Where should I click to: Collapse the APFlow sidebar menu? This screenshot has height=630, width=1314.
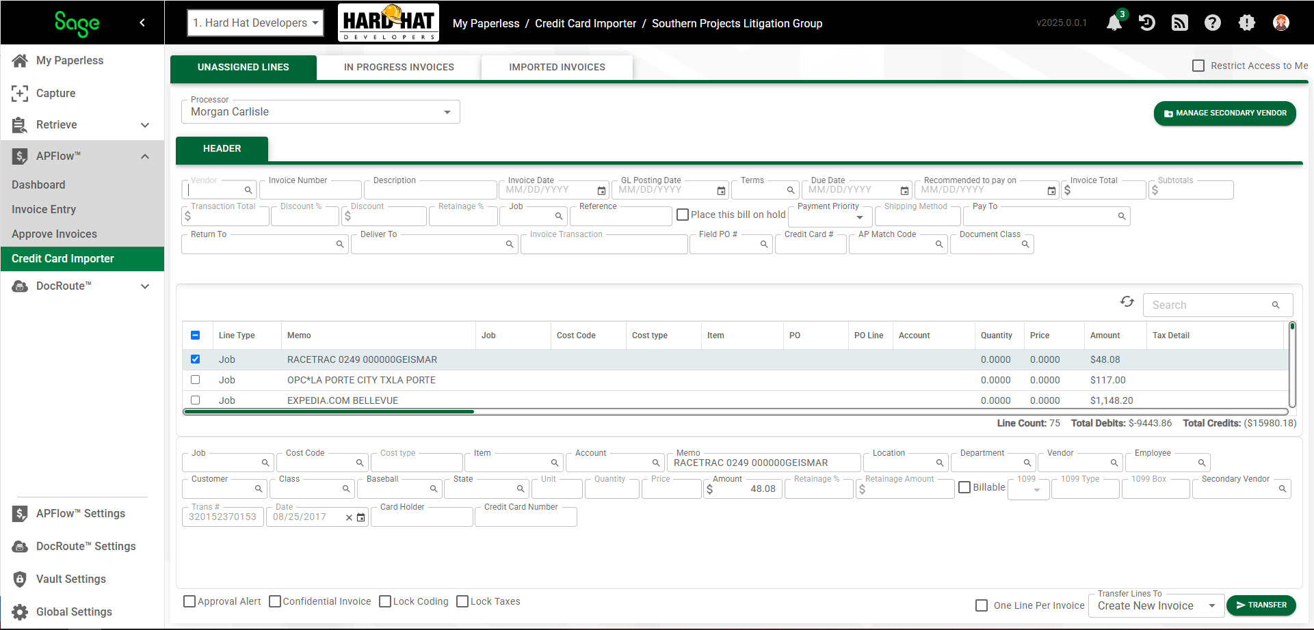click(x=144, y=156)
